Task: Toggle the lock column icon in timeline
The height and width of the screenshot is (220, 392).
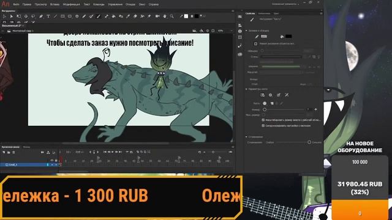Action: tap(56, 160)
